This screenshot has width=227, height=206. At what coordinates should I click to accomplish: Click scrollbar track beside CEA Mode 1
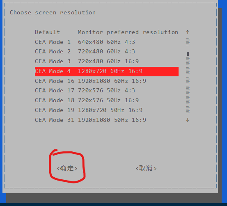coord(188,42)
